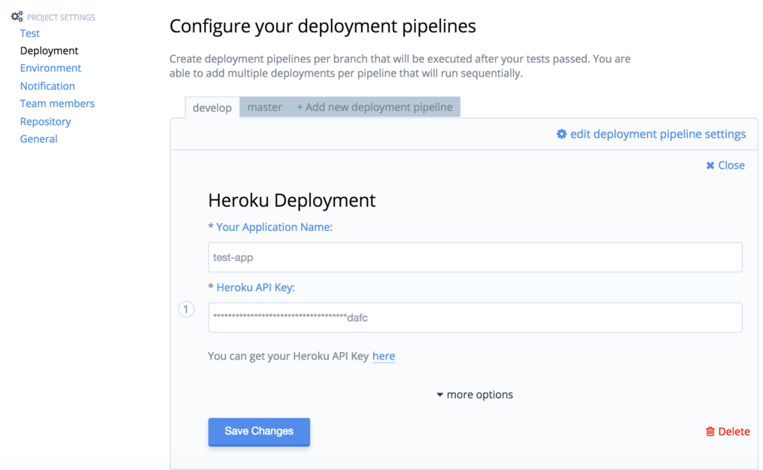The image size is (763, 470).
Task: Switch to the master pipeline tab
Action: (265, 108)
